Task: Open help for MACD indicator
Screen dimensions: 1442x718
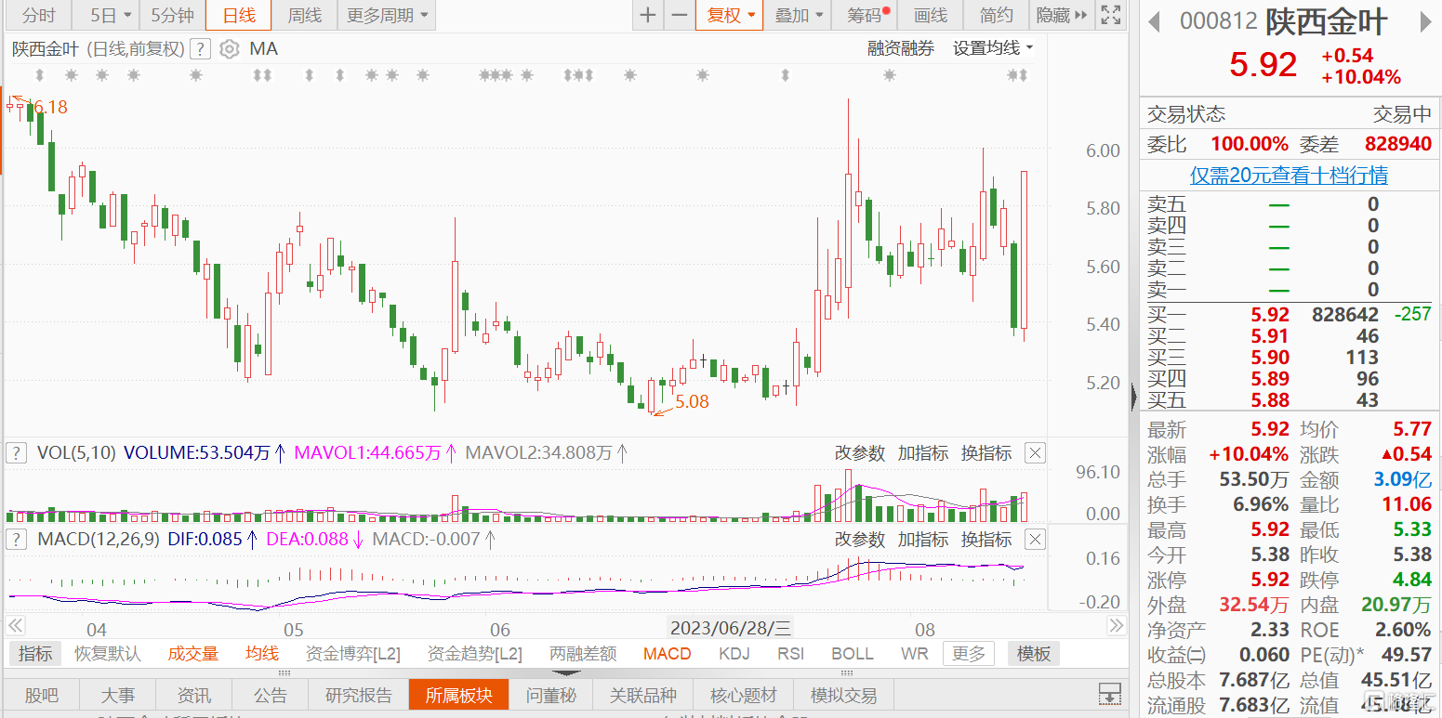Action: click(x=16, y=540)
